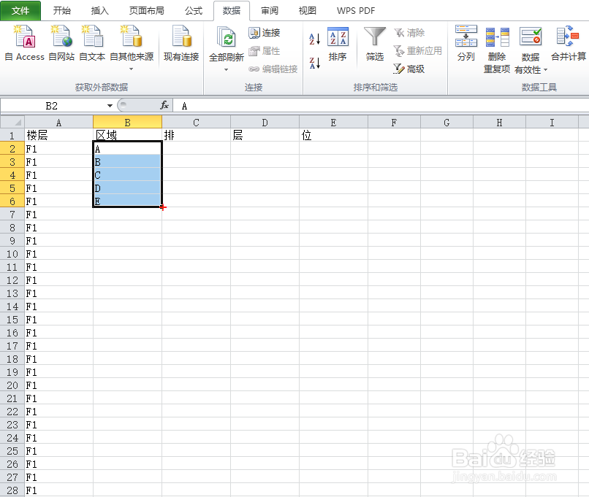Click the Name Box showing B2
Image resolution: width=589 pixels, height=497 pixels.
[53, 106]
